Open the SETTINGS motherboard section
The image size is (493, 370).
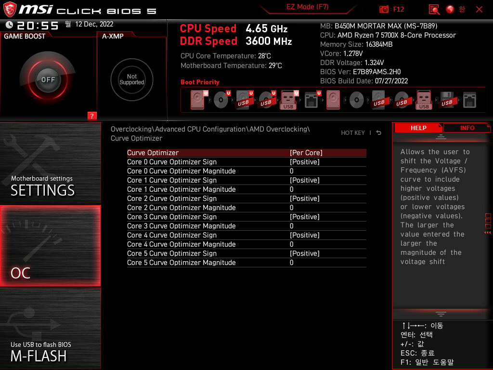coord(50,163)
